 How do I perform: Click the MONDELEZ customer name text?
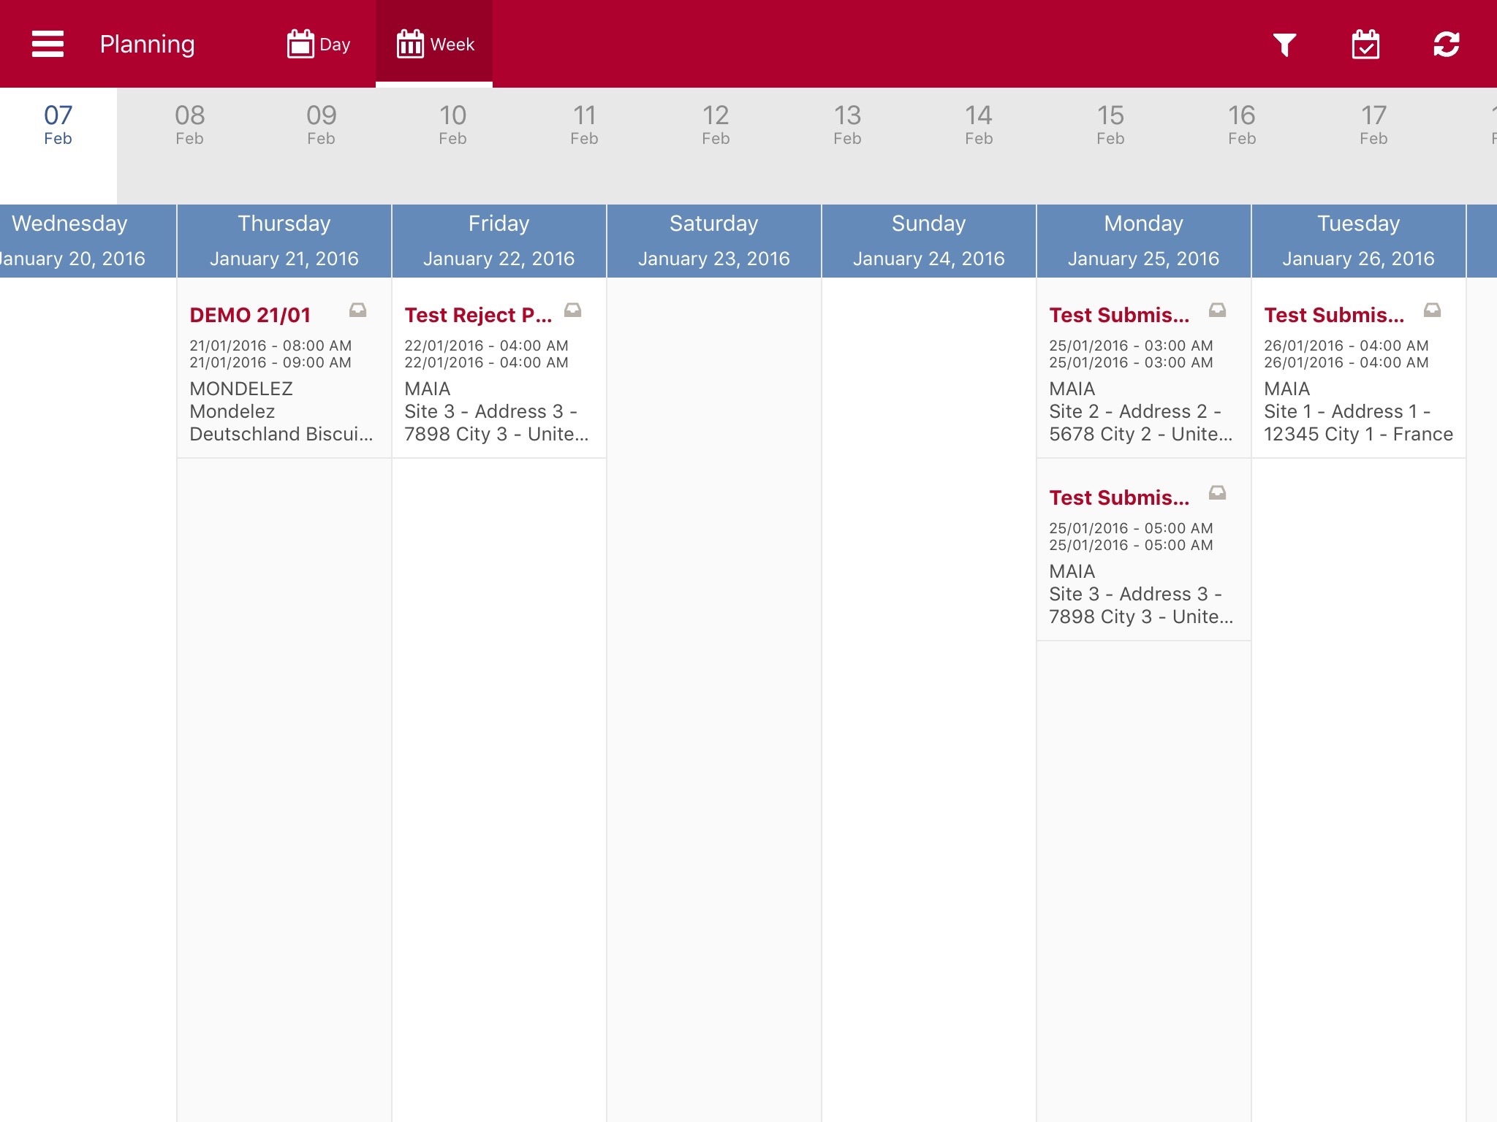coord(241,389)
